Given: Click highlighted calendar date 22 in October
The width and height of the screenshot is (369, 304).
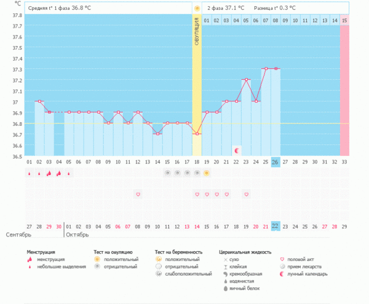Looking at the screenshot, I should click(276, 225).
